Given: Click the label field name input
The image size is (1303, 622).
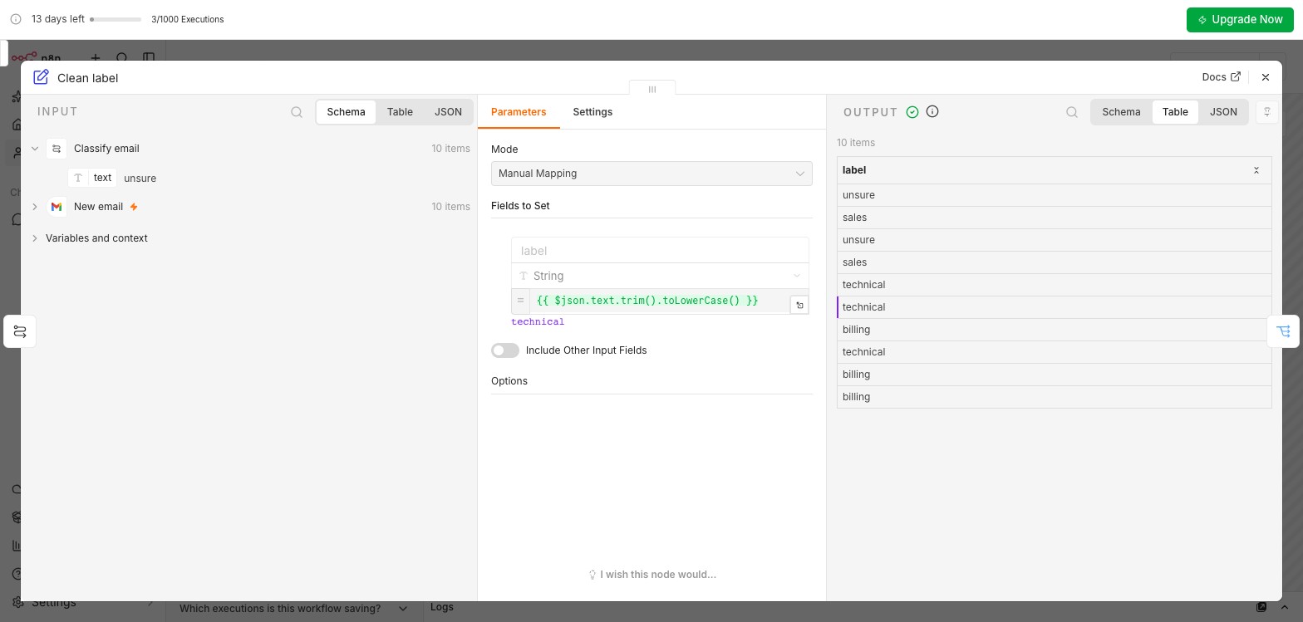Looking at the screenshot, I should 660,251.
